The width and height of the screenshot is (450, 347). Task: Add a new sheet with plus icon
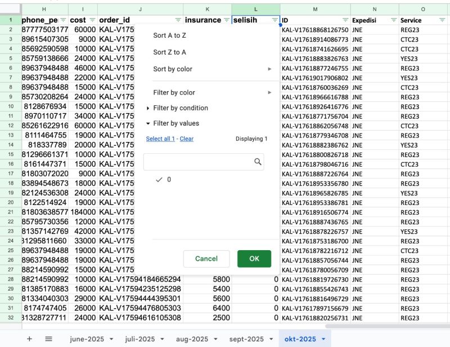tap(29, 339)
